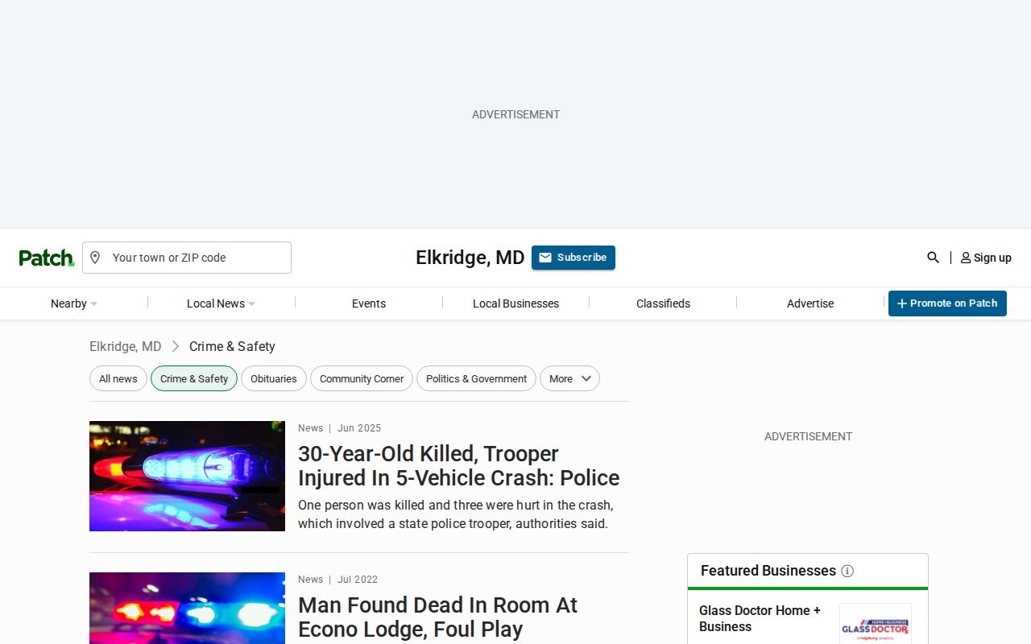Go to Events page
Image resolution: width=1031 pixels, height=644 pixels.
click(369, 303)
